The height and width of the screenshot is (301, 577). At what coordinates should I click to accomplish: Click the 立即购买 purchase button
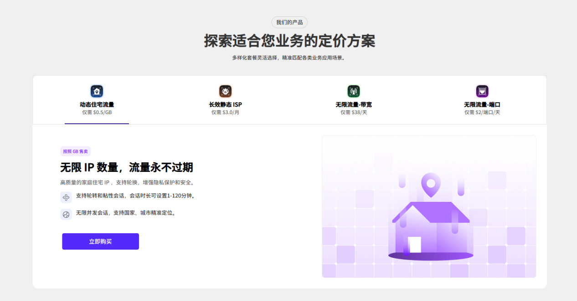tap(100, 241)
